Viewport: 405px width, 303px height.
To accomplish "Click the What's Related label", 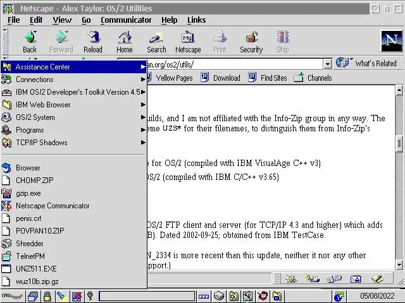I will point(376,63).
